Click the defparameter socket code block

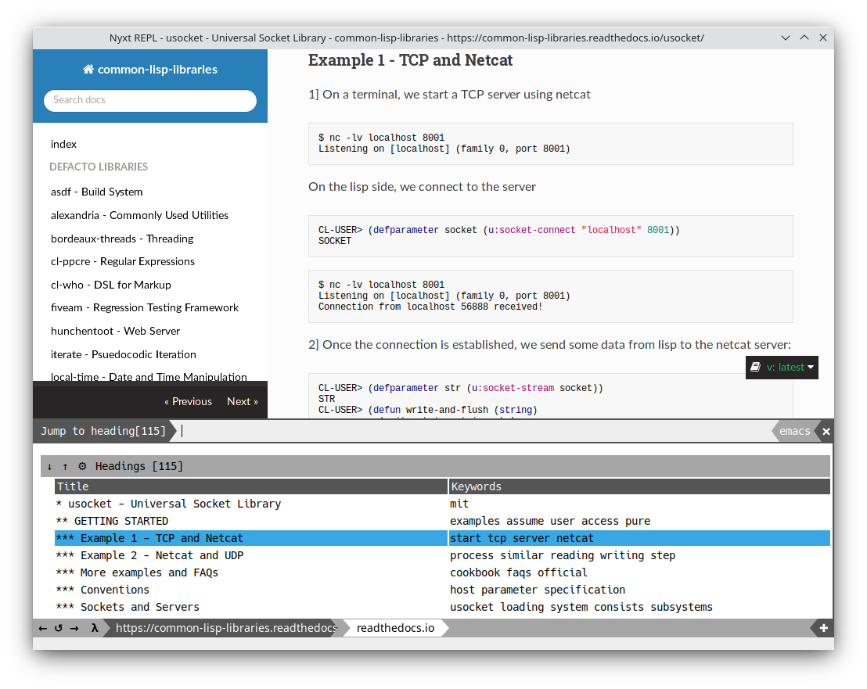coord(550,236)
